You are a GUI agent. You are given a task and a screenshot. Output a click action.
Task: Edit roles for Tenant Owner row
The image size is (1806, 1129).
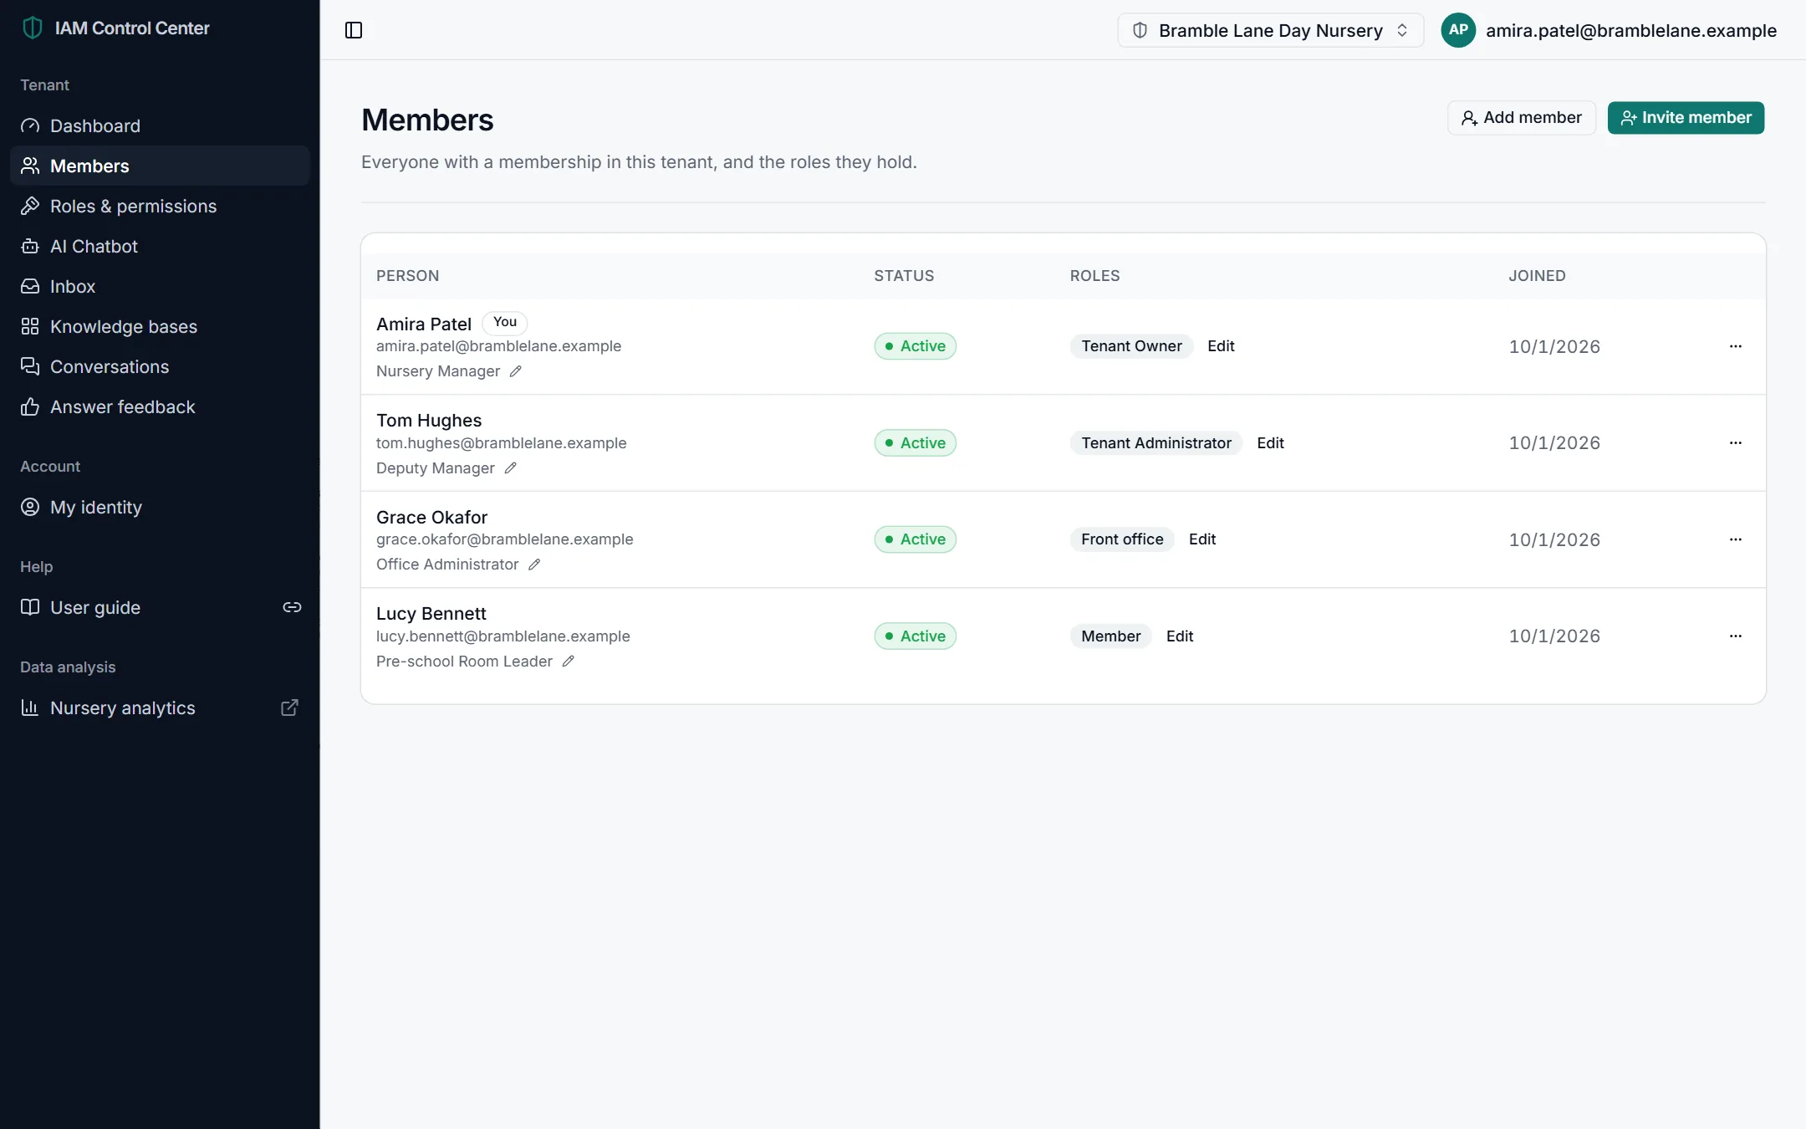click(x=1221, y=346)
